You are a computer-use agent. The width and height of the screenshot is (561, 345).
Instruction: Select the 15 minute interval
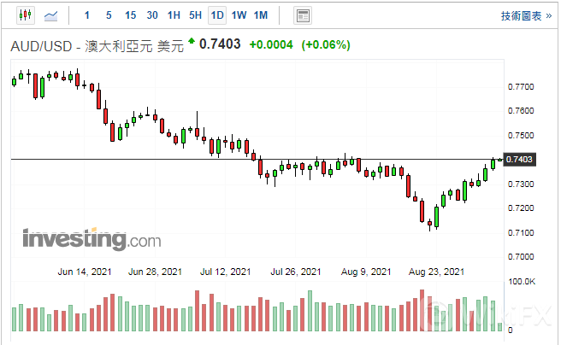pos(130,15)
